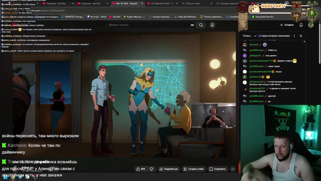
Task: Open YouTube notifications bell
Action: coord(301,25)
